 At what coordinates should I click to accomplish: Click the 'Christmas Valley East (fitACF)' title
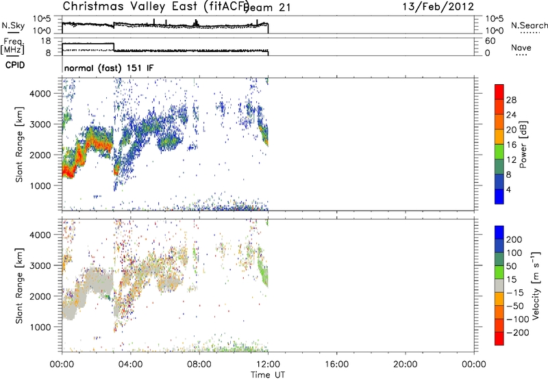coord(155,7)
